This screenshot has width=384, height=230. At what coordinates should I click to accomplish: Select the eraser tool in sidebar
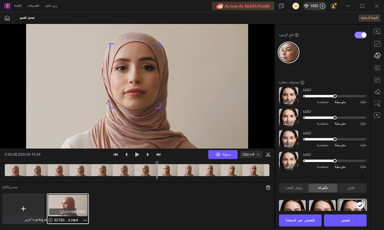pos(377,91)
